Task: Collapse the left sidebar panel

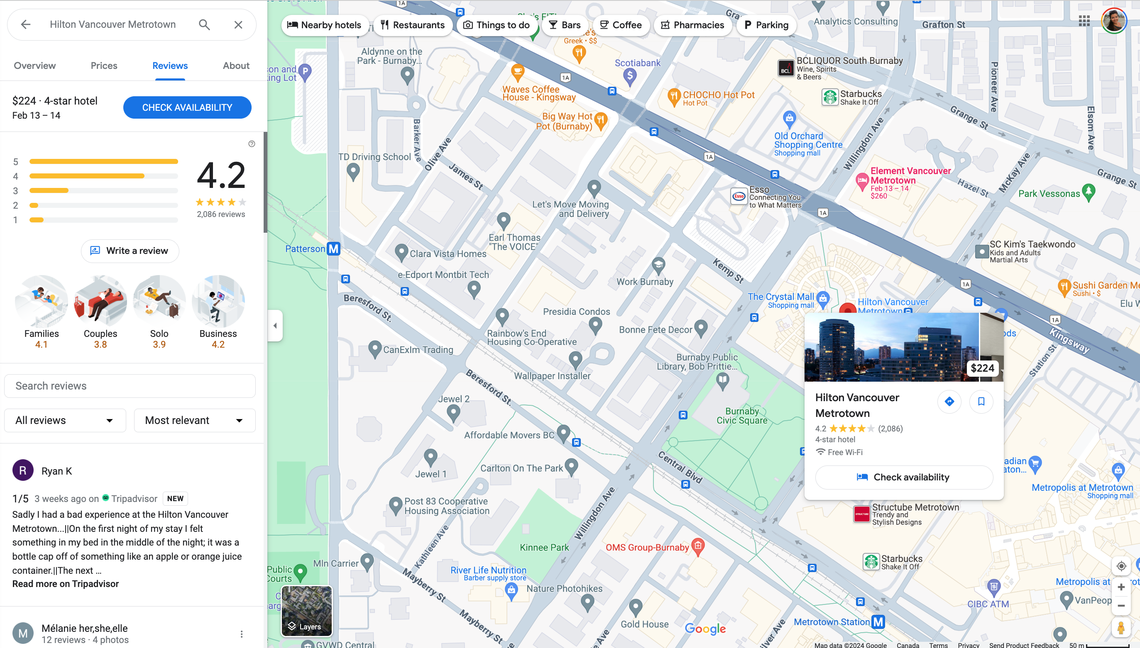Action: pyautogui.click(x=275, y=326)
